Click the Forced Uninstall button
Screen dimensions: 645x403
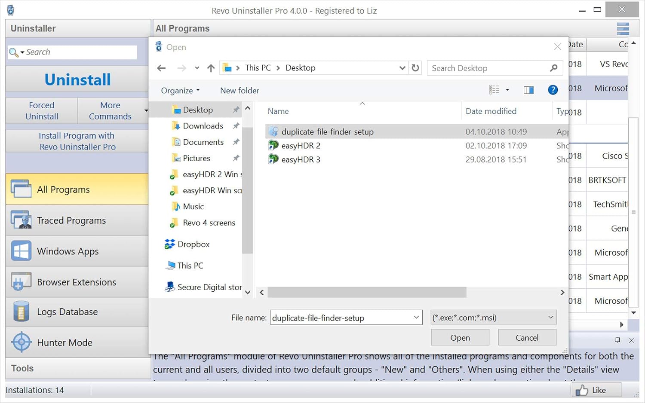point(42,111)
